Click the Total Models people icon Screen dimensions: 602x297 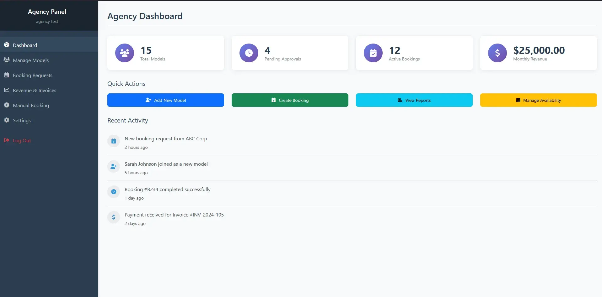click(x=125, y=53)
